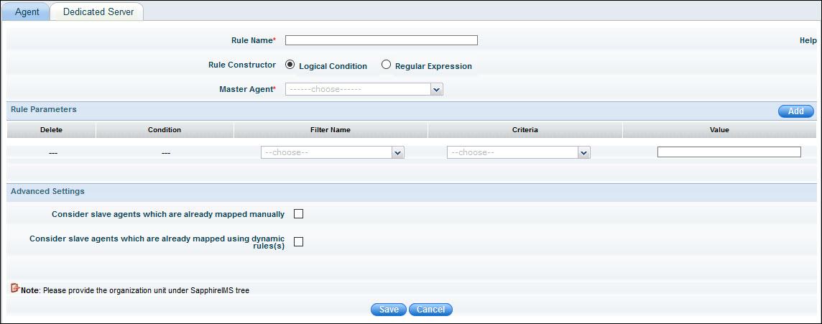The width and height of the screenshot is (822, 324).
Task: Choose the Regular Expression radio option
Action: 386,65
